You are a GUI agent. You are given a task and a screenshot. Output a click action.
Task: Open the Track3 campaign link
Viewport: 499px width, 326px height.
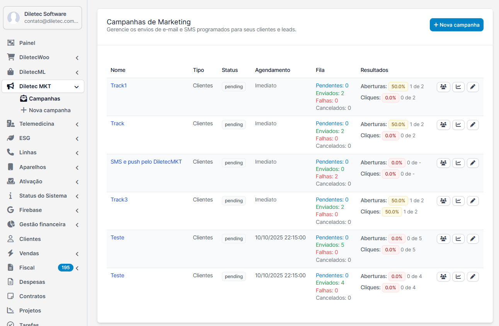point(119,200)
